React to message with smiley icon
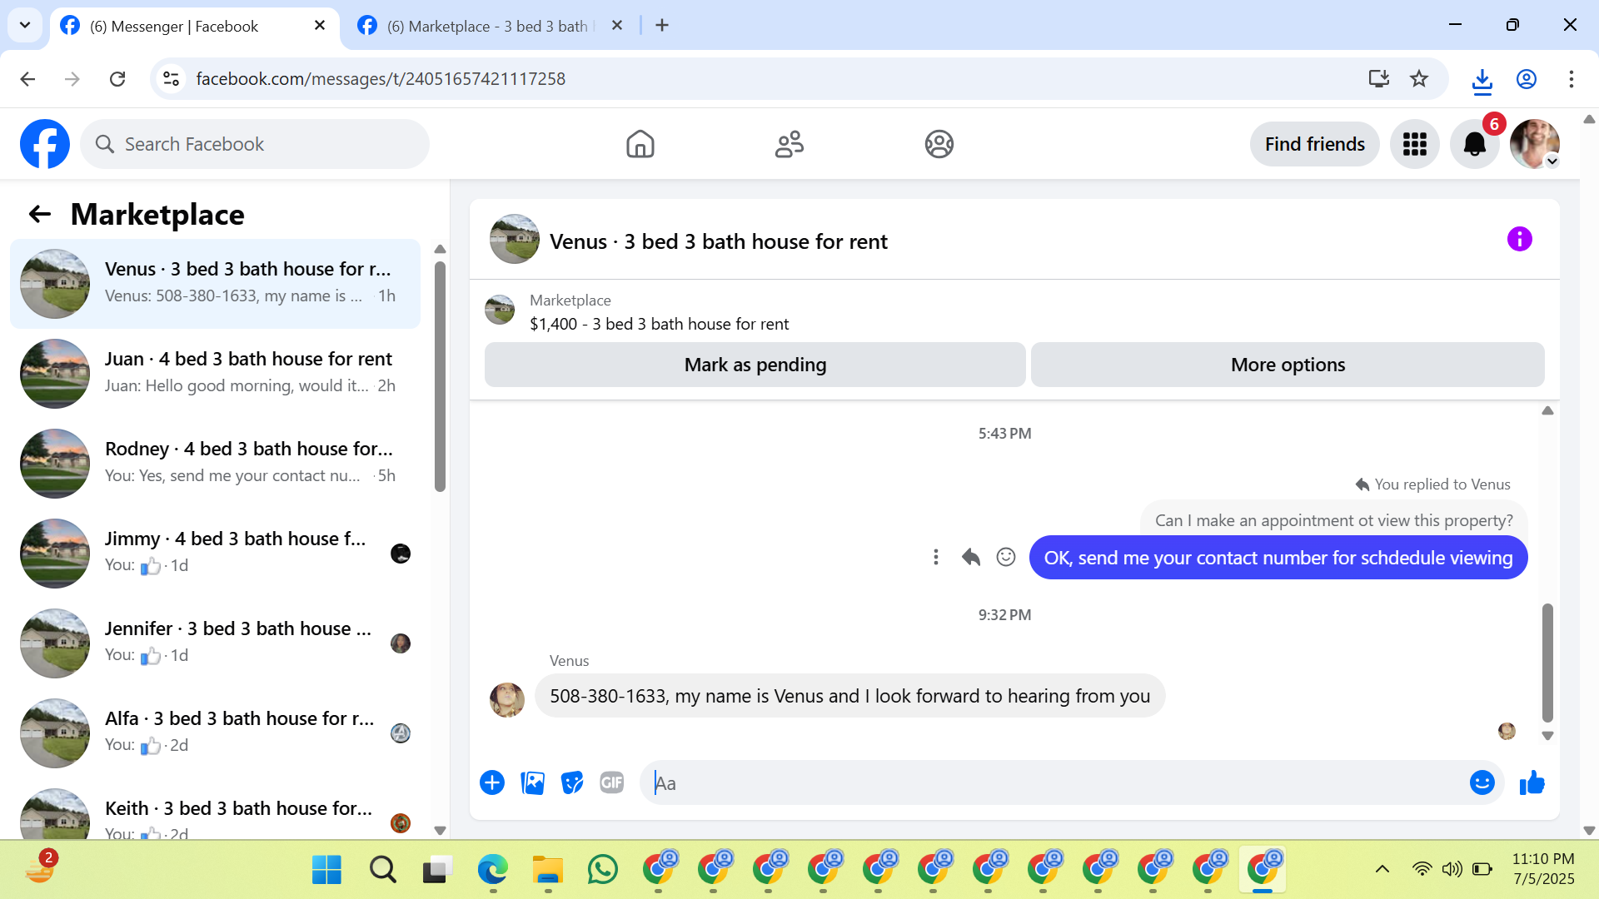The image size is (1599, 899). pyautogui.click(x=1006, y=557)
